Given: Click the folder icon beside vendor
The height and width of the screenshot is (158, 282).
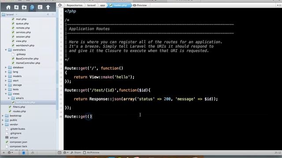Looking at the screenshot, I should click(7, 125).
